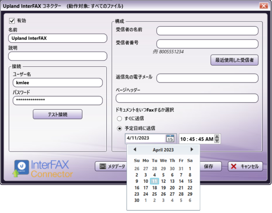This screenshot has width=272, height=213.
Task: Increase the scheduled time with up arrow
Action: (x=217, y=137)
